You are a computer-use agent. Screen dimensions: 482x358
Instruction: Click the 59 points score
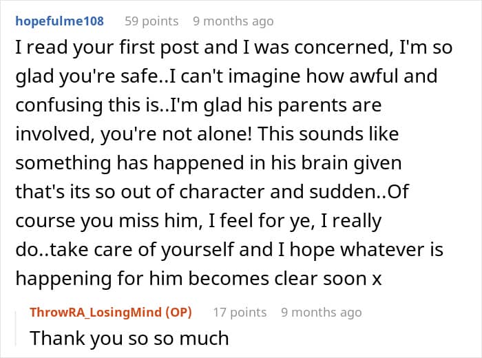pyautogui.click(x=151, y=21)
